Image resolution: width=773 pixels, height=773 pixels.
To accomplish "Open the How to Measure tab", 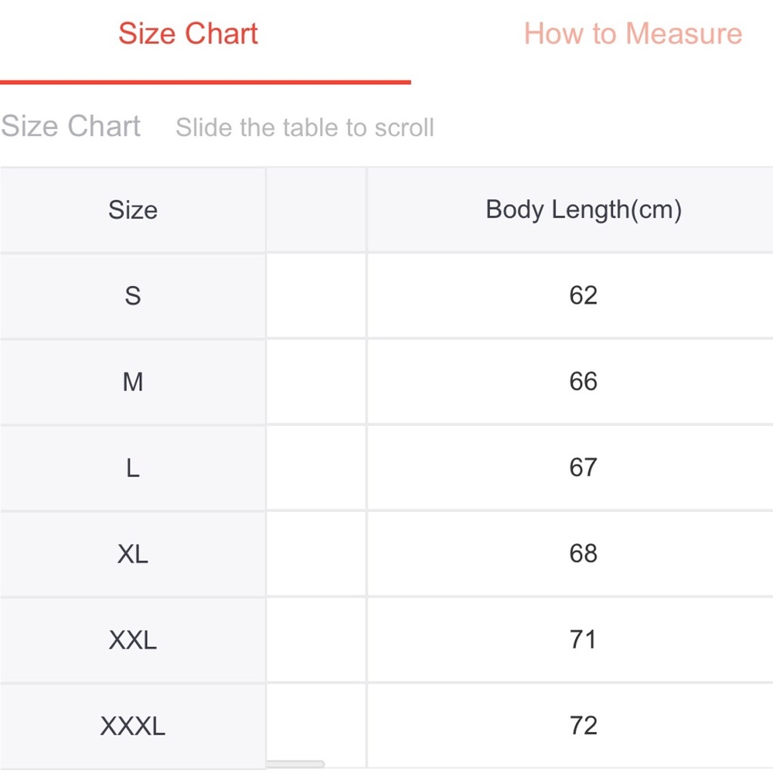I will (x=633, y=33).
